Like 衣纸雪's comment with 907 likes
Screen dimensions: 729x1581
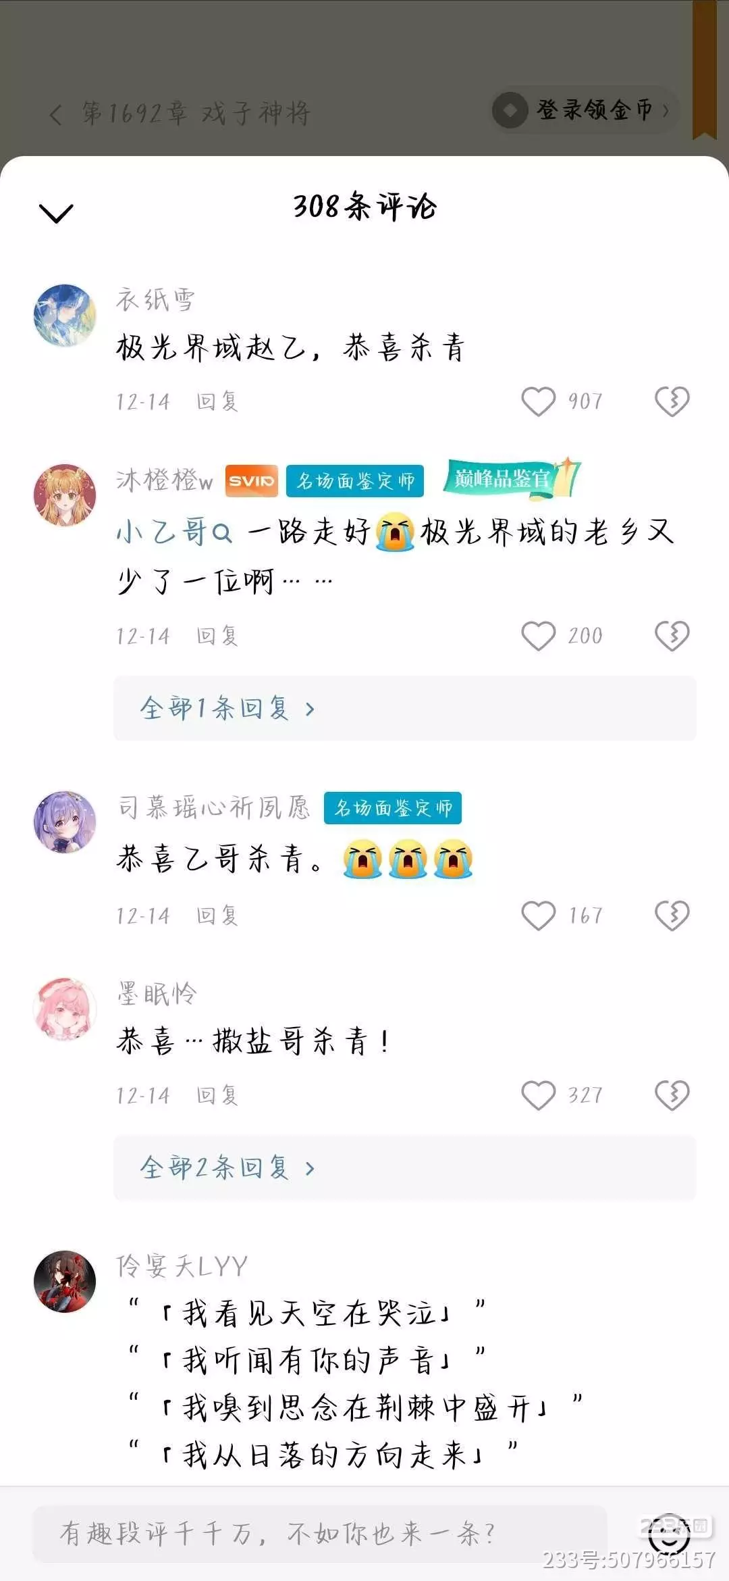coord(539,401)
